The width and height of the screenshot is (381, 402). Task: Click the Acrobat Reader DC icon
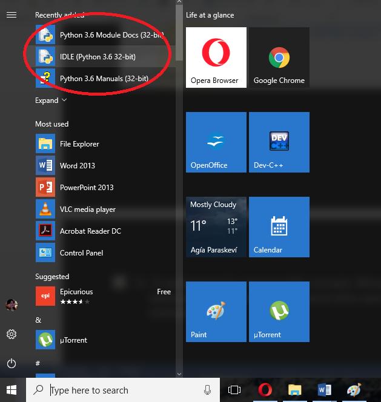[45, 231]
